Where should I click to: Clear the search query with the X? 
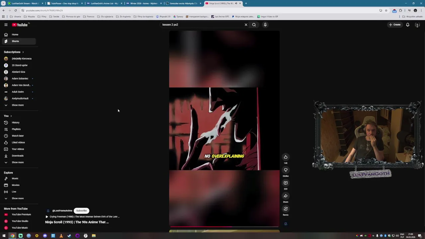pos(246,25)
